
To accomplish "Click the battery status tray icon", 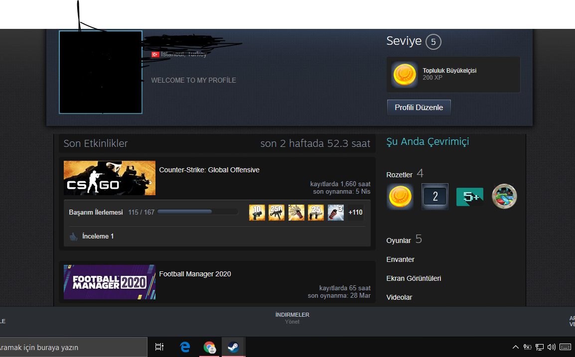I will point(527,347).
